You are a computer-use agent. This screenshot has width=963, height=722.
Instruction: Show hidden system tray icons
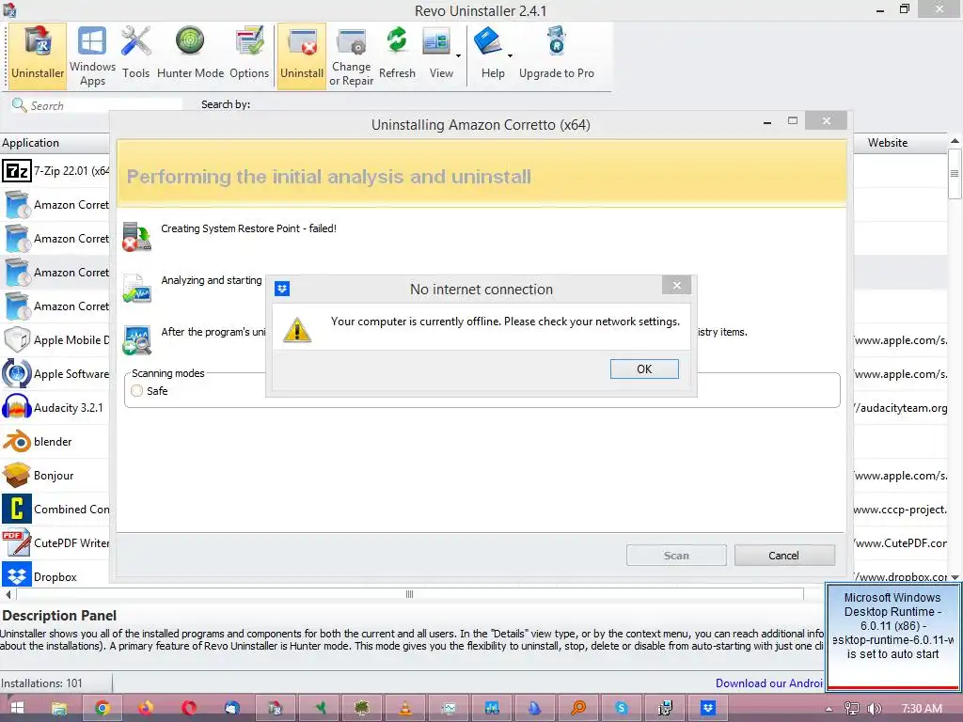click(829, 709)
